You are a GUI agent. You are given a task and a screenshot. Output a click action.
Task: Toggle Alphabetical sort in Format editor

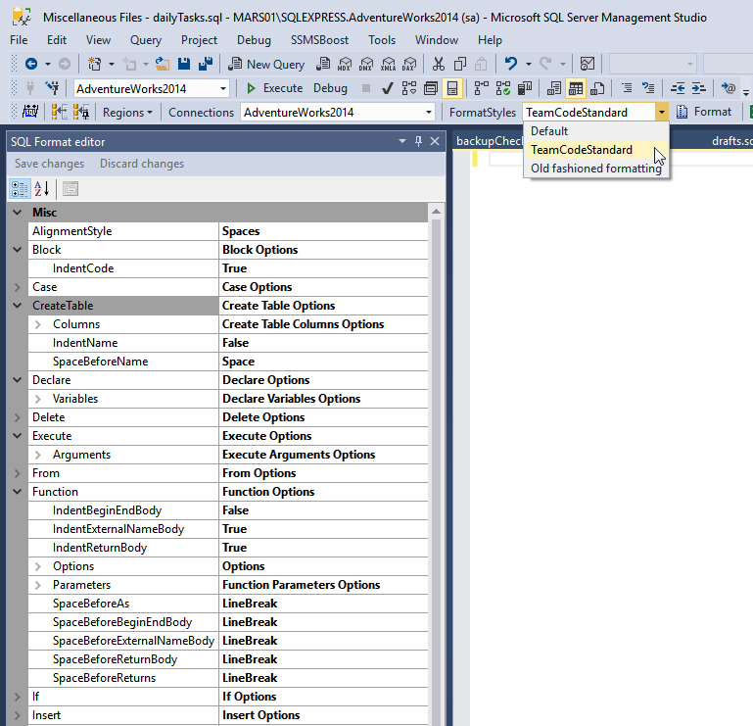42,189
